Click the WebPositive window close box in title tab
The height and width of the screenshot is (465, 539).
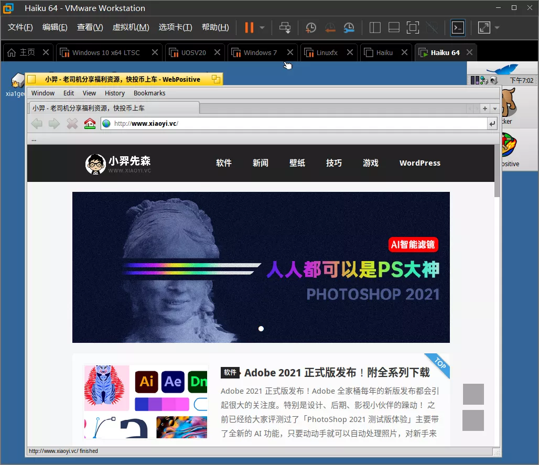click(x=32, y=79)
